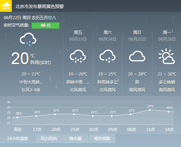The width and height of the screenshot is (181, 147).
Task: Click the 08点 data point on chart
Action: (x=130, y=114)
